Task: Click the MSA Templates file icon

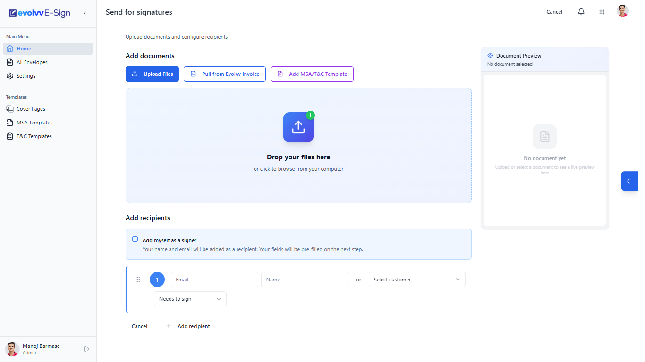Action: tap(10, 123)
